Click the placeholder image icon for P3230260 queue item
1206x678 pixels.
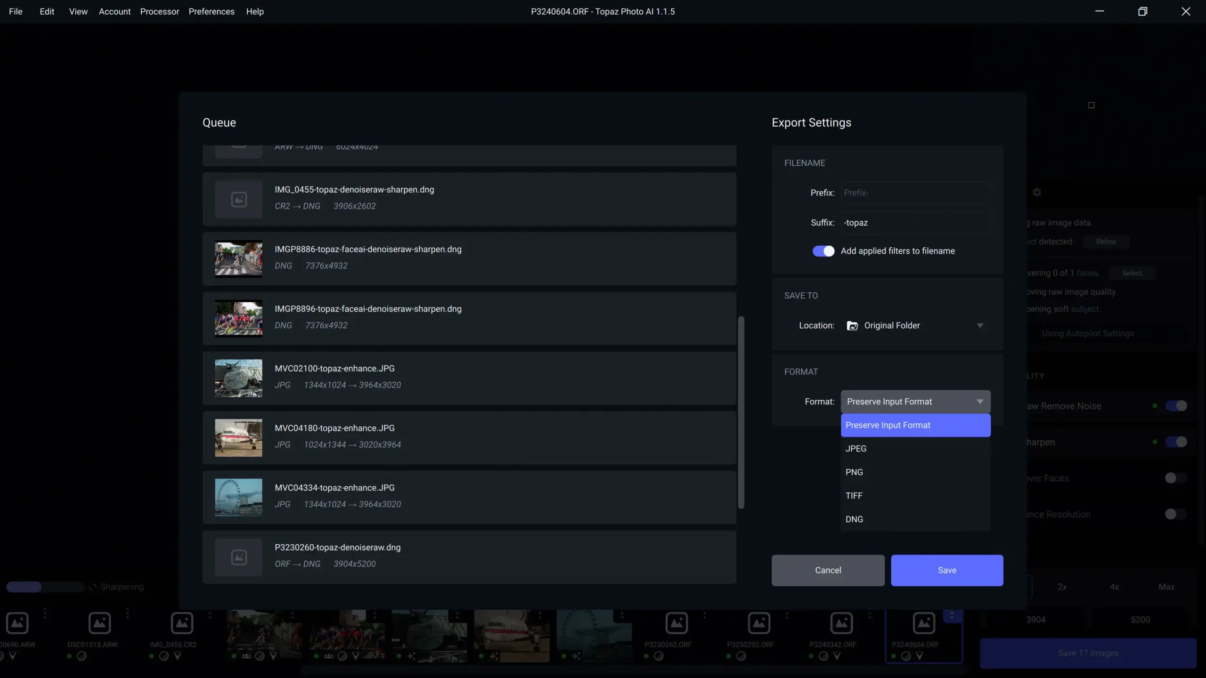[x=239, y=557]
